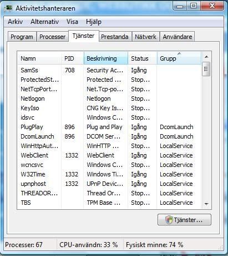Open the Hjälp menu
The width and height of the screenshot is (228, 256).
click(x=94, y=22)
